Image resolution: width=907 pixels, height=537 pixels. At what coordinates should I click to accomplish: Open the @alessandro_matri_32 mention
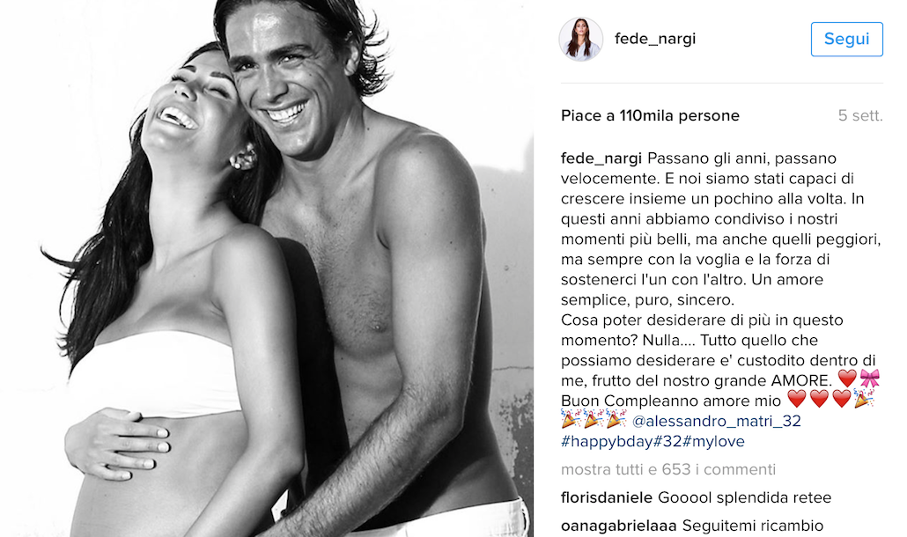point(716,421)
